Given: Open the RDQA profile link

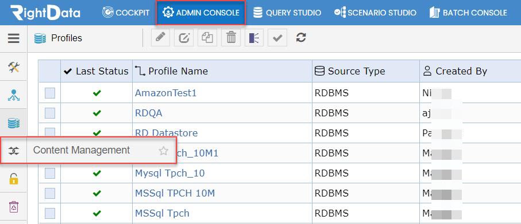Looking at the screenshot, I should coord(149,113).
